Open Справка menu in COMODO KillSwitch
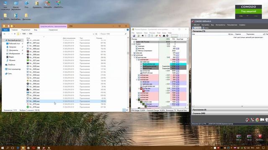Image resolution: width=268 pixels, height=150 pixels. (242, 25)
